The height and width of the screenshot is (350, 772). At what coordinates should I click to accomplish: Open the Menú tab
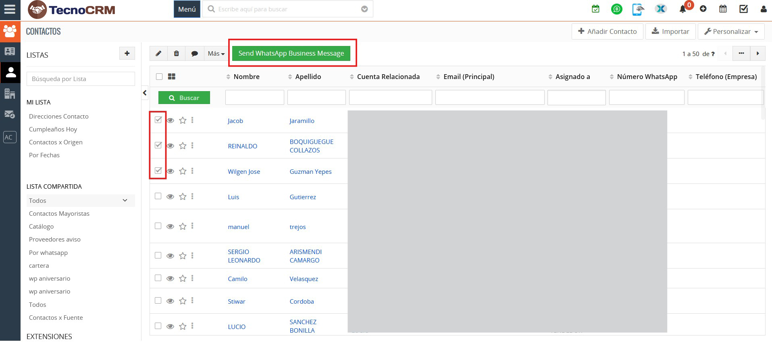tap(187, 9)
